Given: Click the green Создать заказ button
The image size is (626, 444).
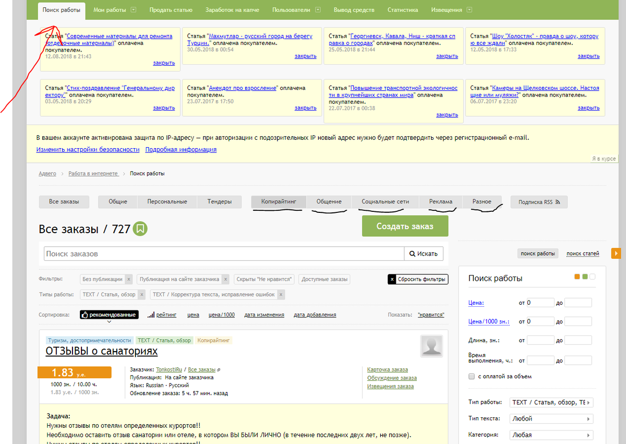Looking at the screenshot, I should tap(405, 226).
